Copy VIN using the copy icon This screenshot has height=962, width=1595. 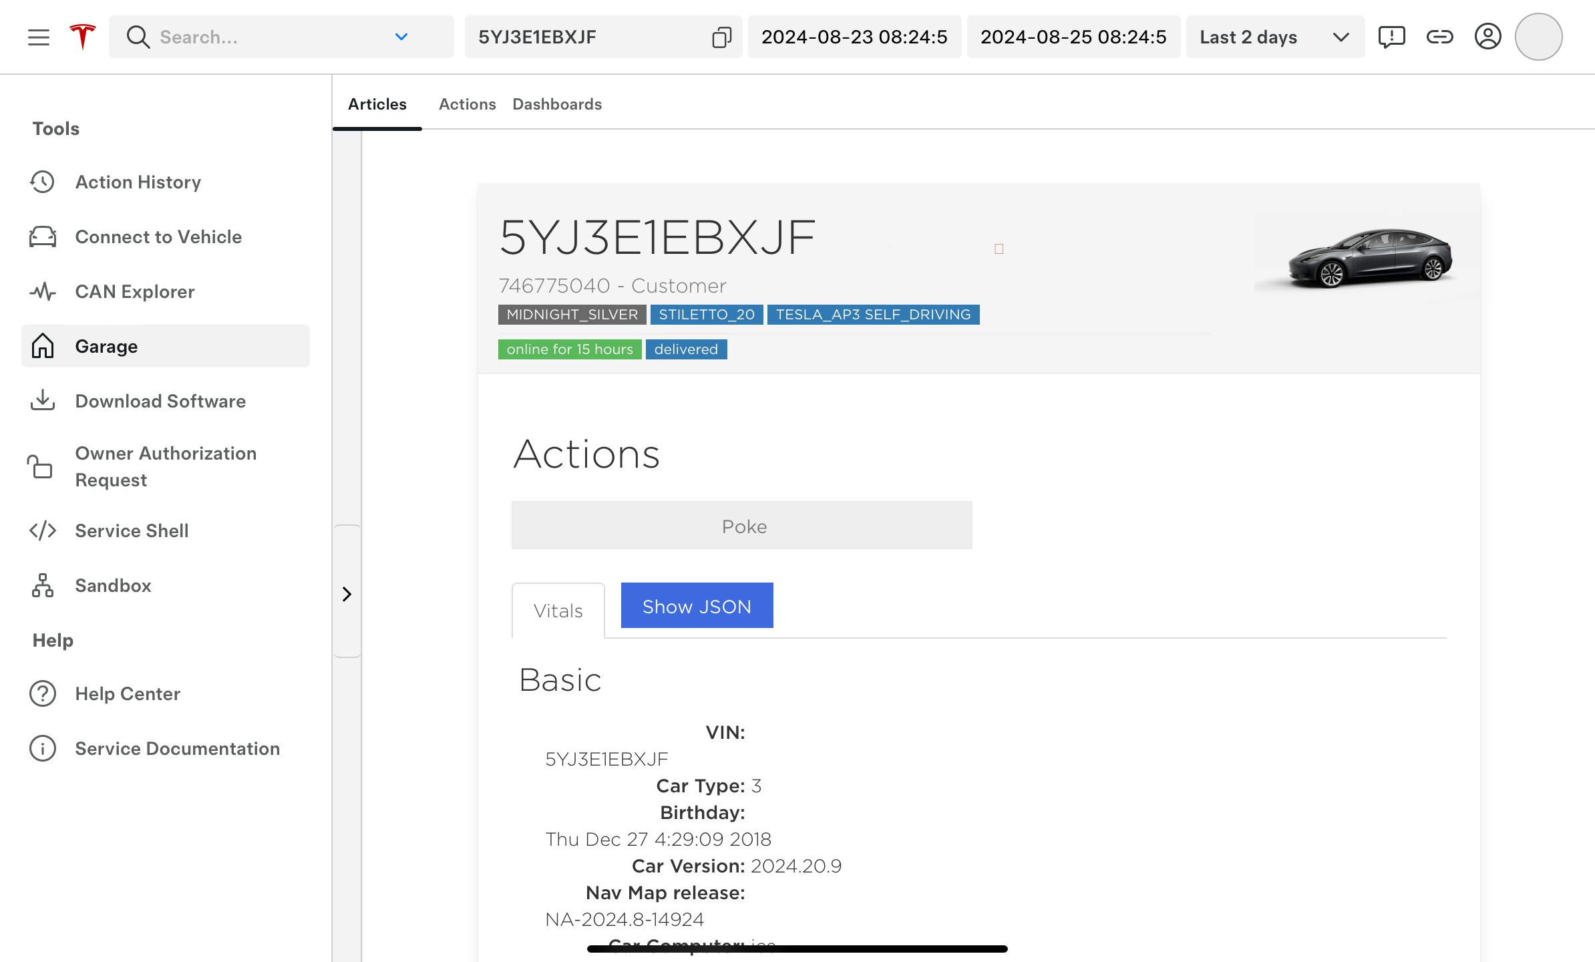721,37
